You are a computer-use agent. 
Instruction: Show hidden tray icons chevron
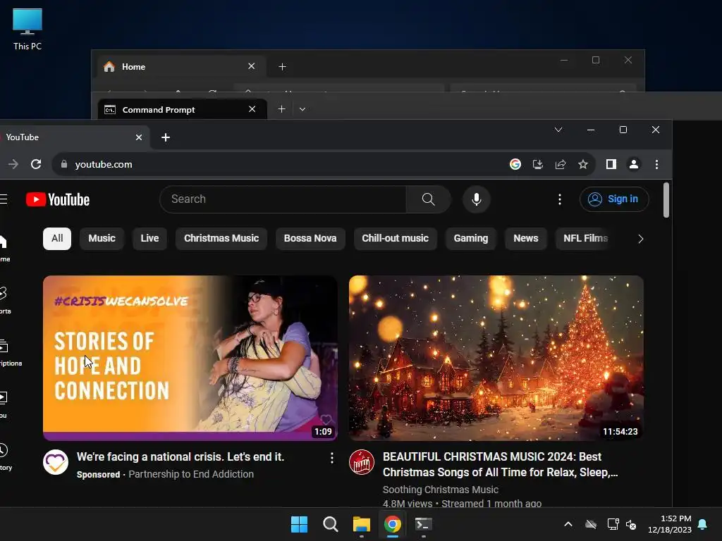tap(568, 524)
